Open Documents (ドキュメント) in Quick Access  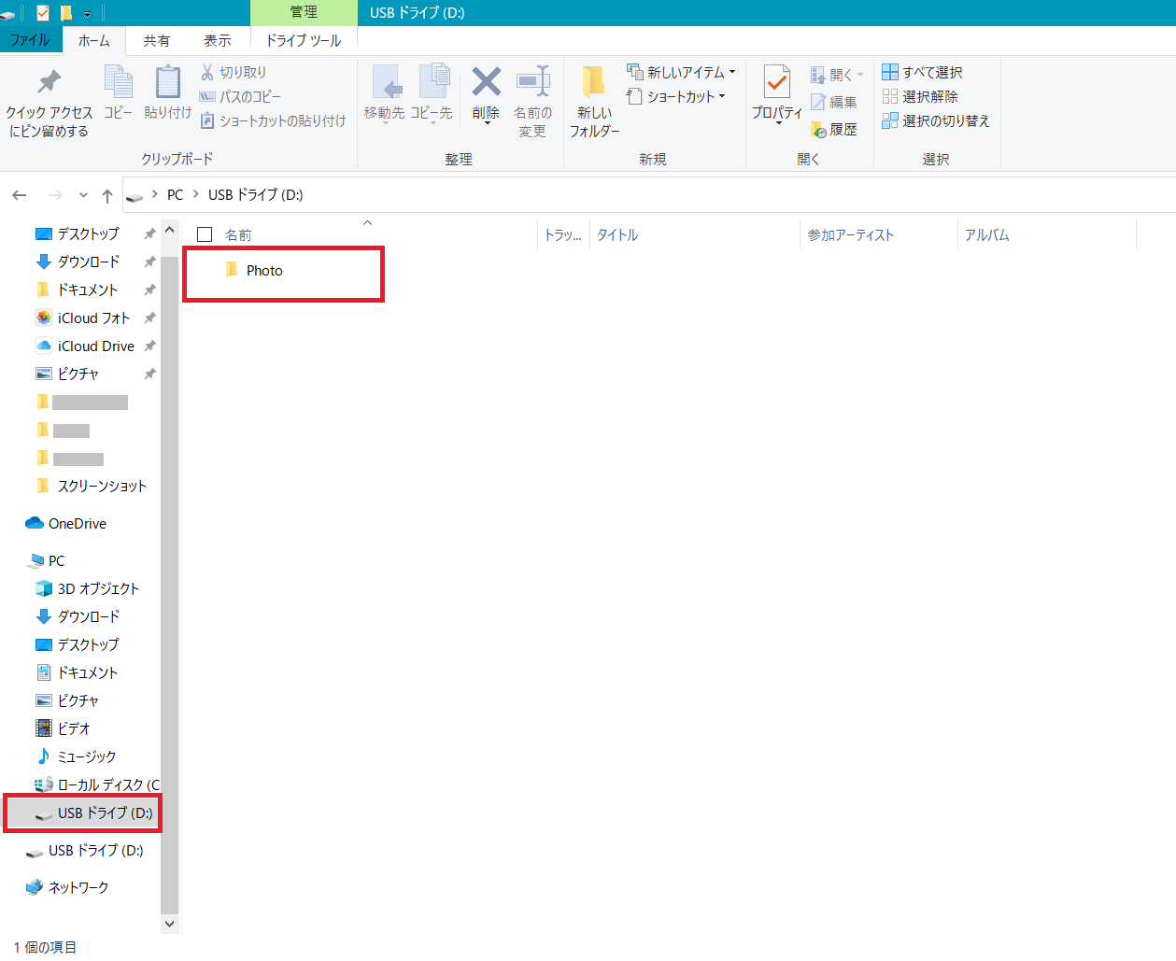(88, 290)
